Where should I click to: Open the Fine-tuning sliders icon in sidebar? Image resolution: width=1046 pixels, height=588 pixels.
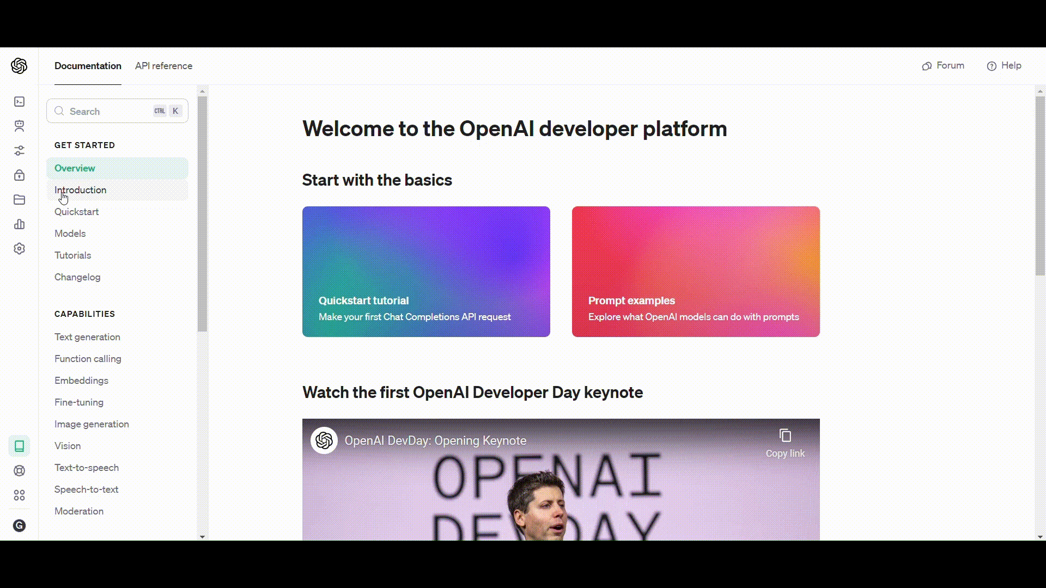19,150
